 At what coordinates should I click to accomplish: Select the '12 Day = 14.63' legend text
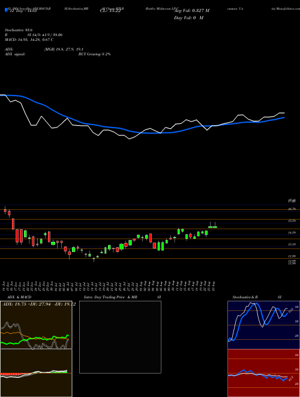(23, 11)
